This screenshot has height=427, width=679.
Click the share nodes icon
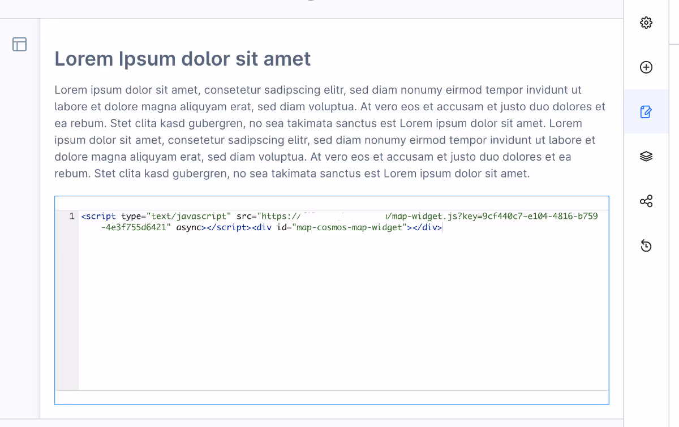[x=646, y=201]
